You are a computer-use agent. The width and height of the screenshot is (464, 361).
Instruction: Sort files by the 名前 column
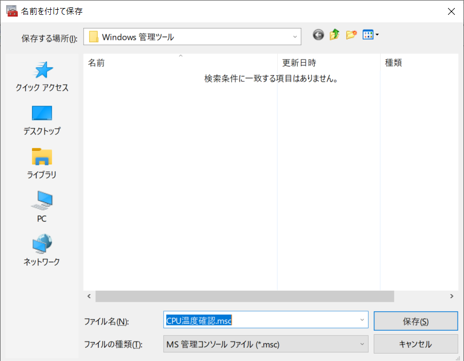pos(96,63)
